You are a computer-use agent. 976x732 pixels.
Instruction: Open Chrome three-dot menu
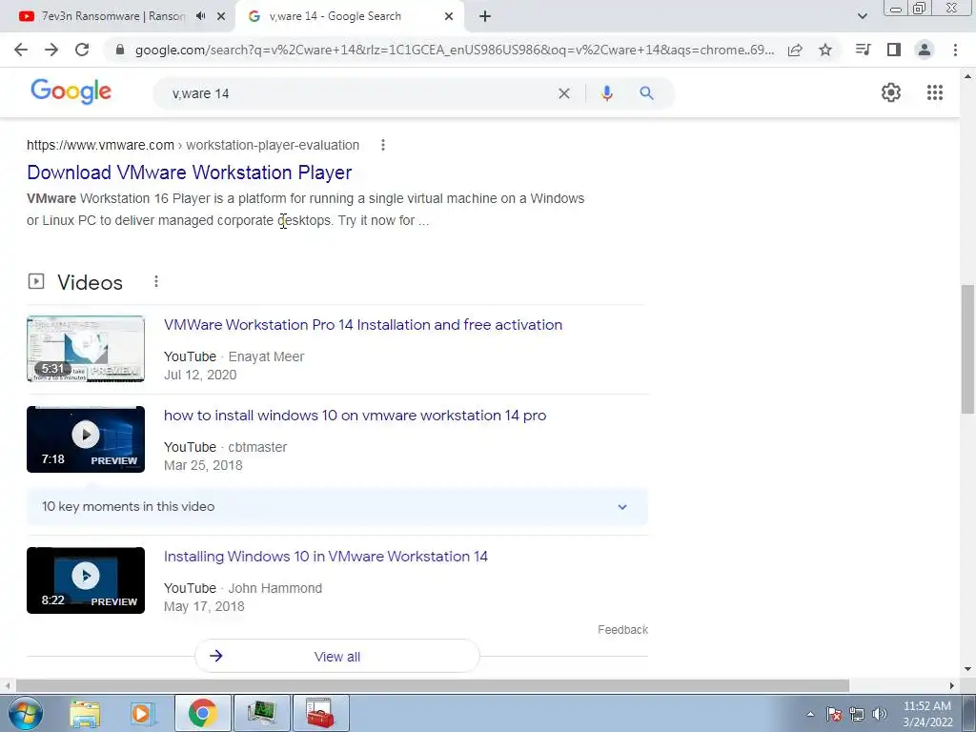pos(955,50)
